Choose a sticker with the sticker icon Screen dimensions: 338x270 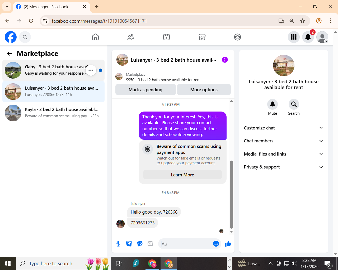pyautogui.click(x=140, y=244)
